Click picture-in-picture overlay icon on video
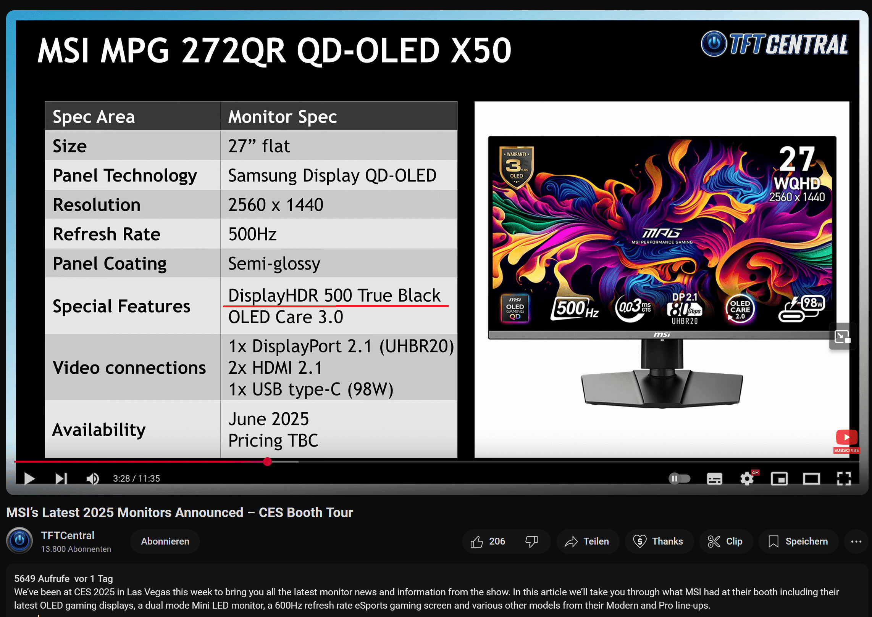The width and height of the screenshot is (872, 617). 842,337
